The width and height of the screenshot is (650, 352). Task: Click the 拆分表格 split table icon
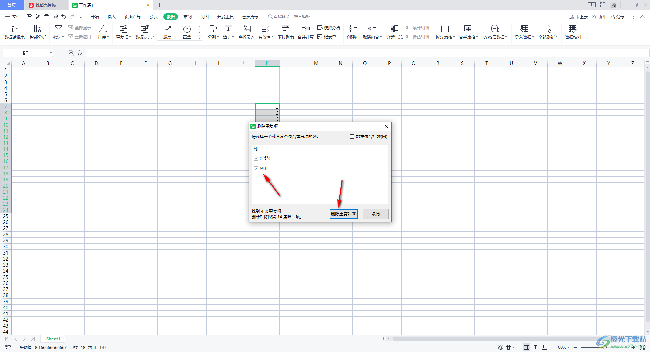click(x=445, y=29)
